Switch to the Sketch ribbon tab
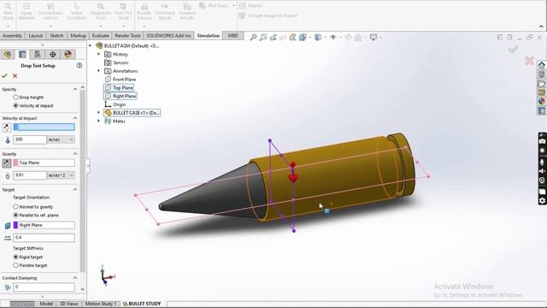547x308 pixels. point(56,36)
